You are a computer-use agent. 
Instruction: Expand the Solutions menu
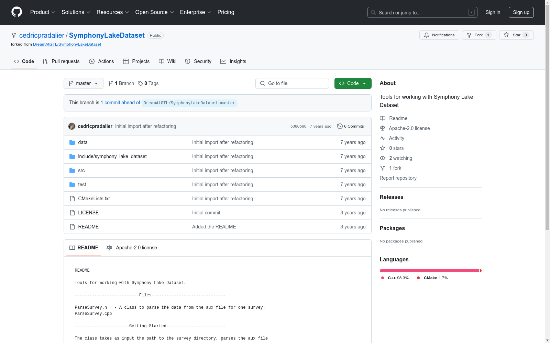(x=76, y=12)
